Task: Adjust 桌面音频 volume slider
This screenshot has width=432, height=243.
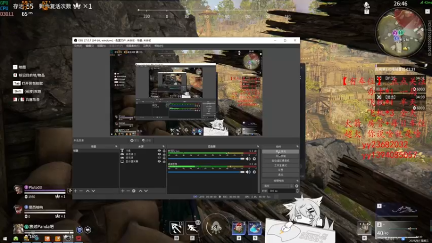Action: click(x=206, y=172)
